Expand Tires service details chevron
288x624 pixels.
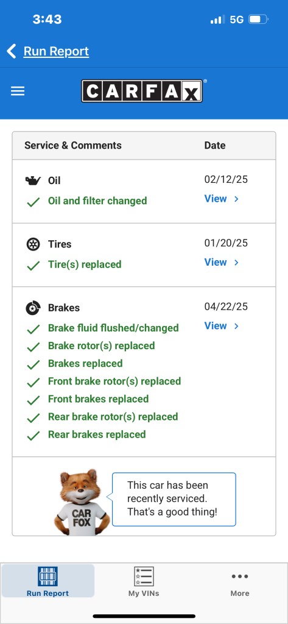tap(236, 262)
